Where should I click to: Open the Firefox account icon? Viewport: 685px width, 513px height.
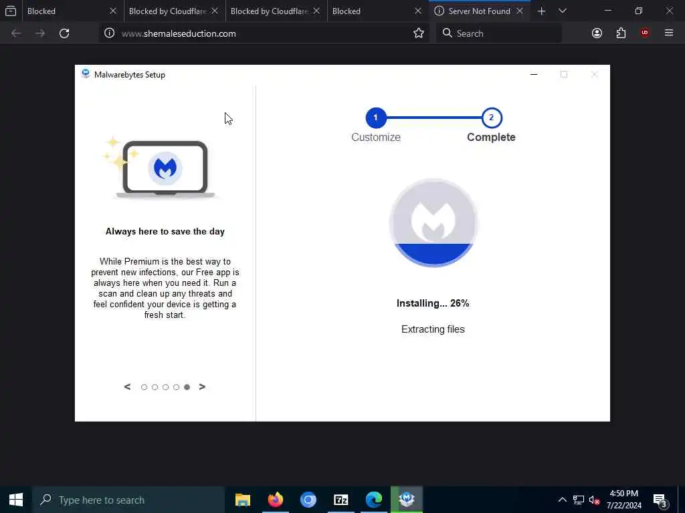coord(597,33)
